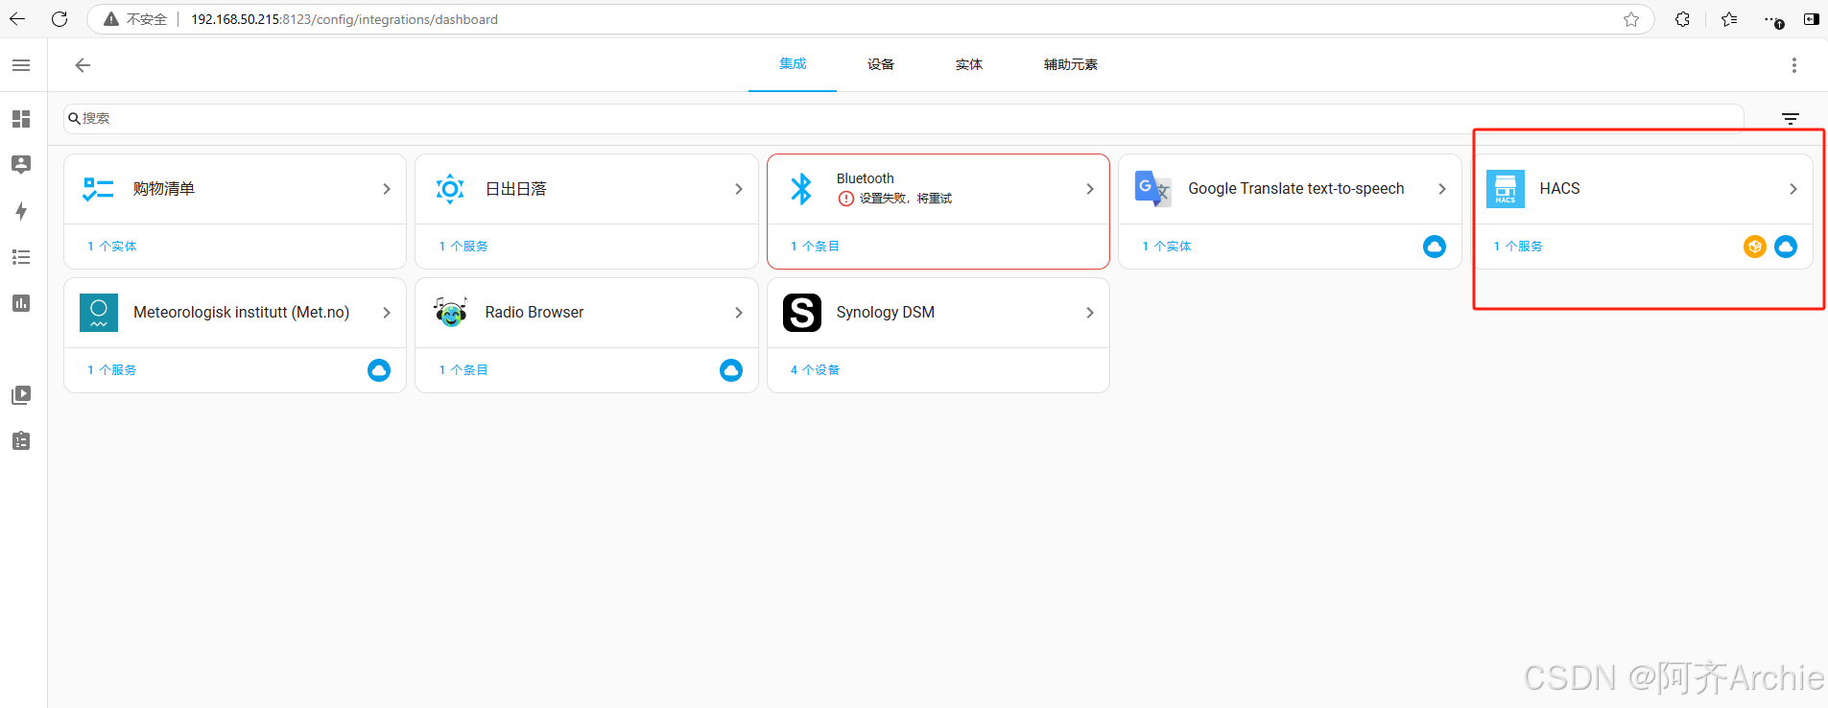Click the Met.no weather logo
This screenshot has width=1828, height=708.
click(99, 313)
